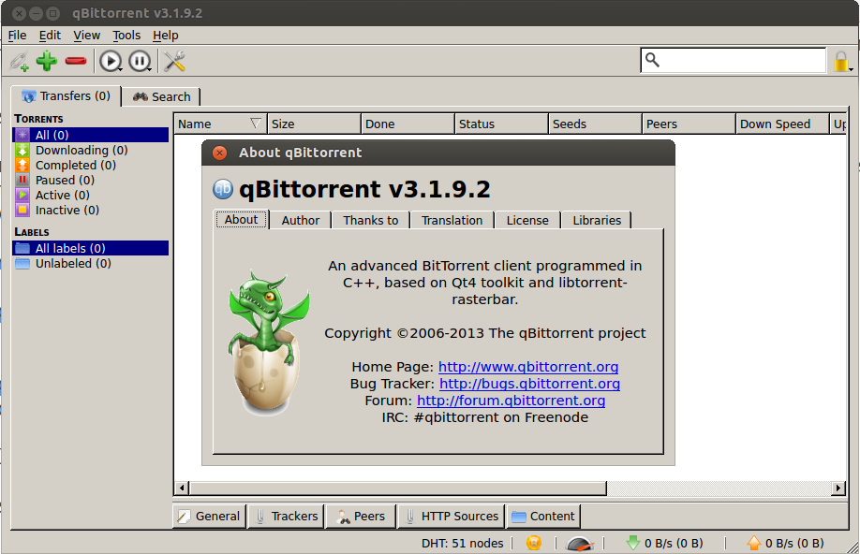The width and height of the screenshot is (860, 554).
Task: Sort by the Peers column header
Action: 689,124
